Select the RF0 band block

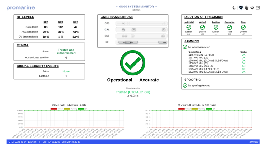(x=163, y=42)
